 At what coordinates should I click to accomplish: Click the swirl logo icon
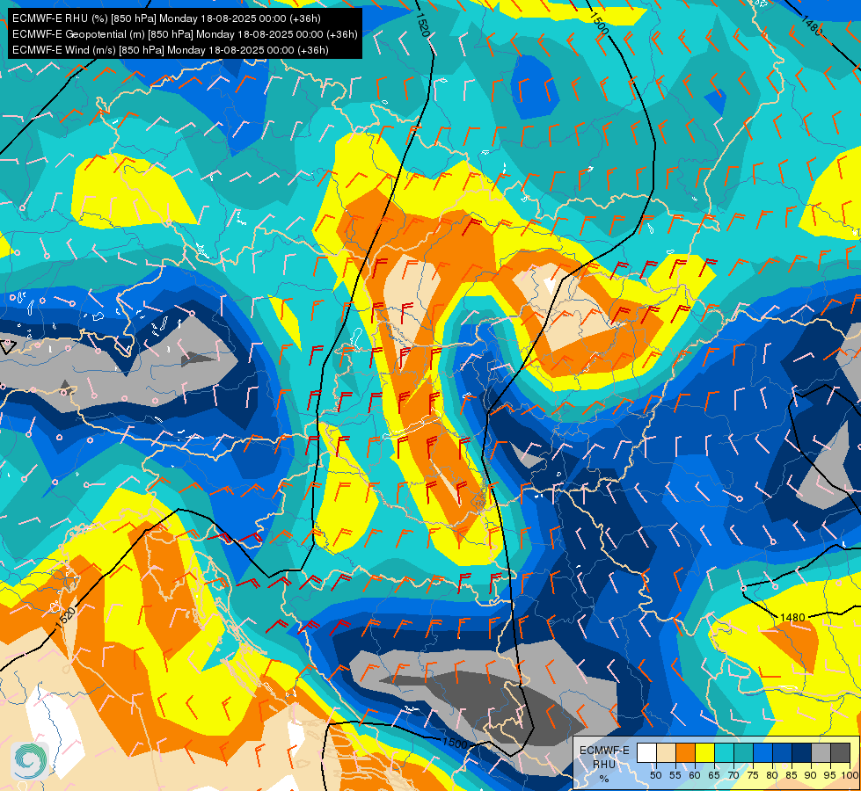point(30,760)
